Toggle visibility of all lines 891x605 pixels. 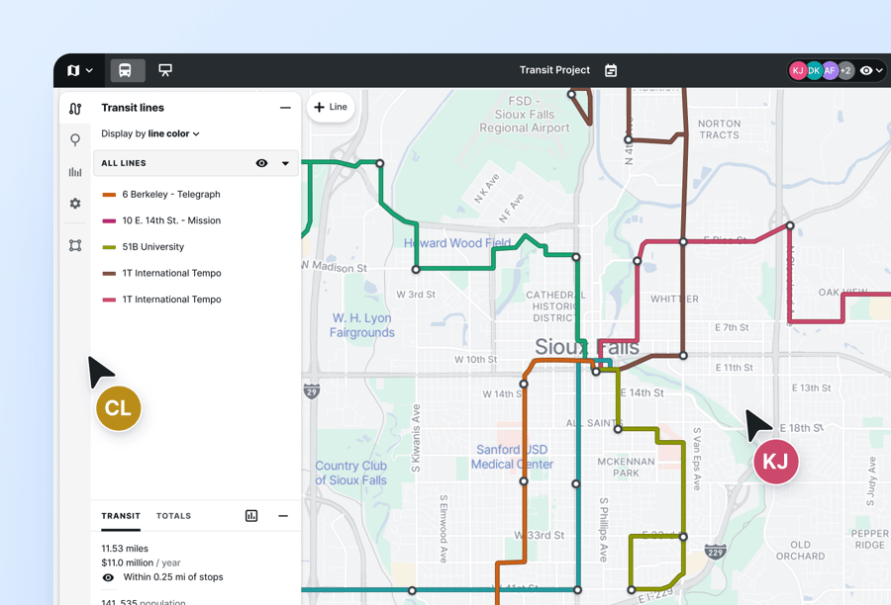(261, 163)
